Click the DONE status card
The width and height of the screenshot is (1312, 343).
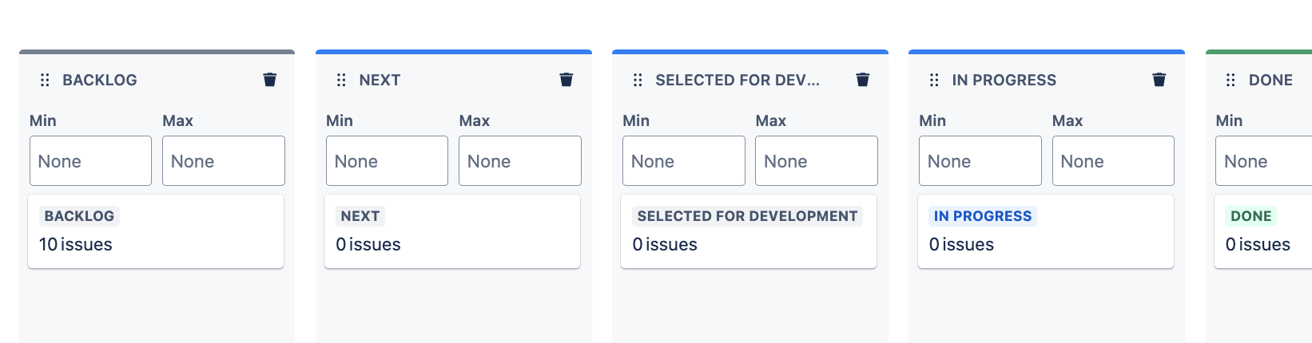(1263, 231)
